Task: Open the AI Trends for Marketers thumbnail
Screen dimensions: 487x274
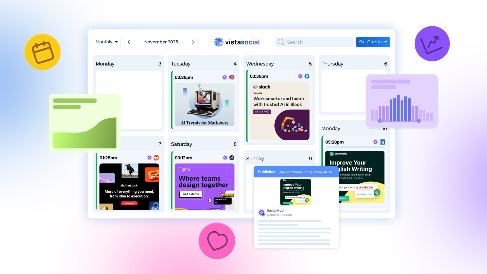Action: 204,104
